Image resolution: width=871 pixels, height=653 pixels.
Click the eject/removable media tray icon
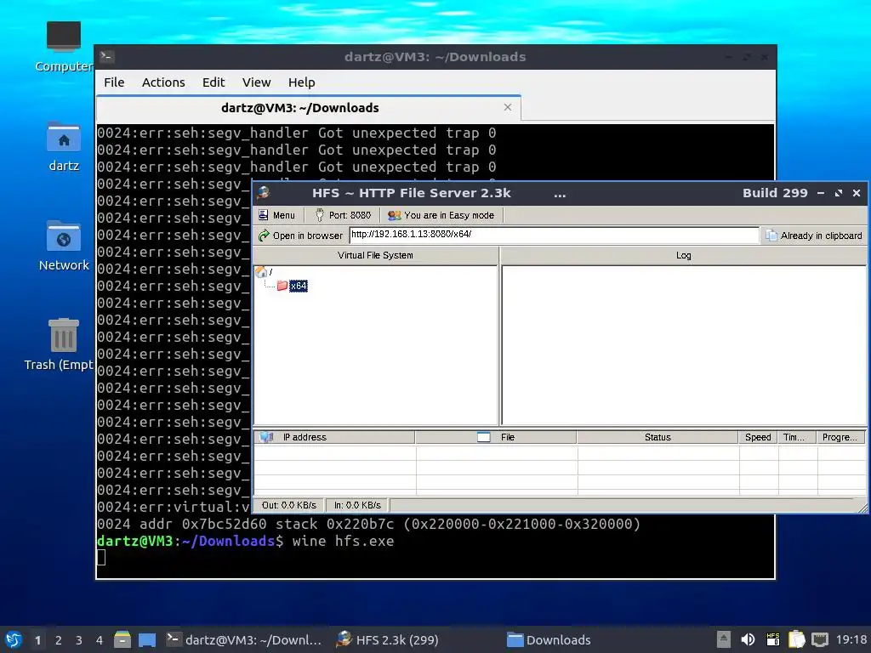click(723, 639)
